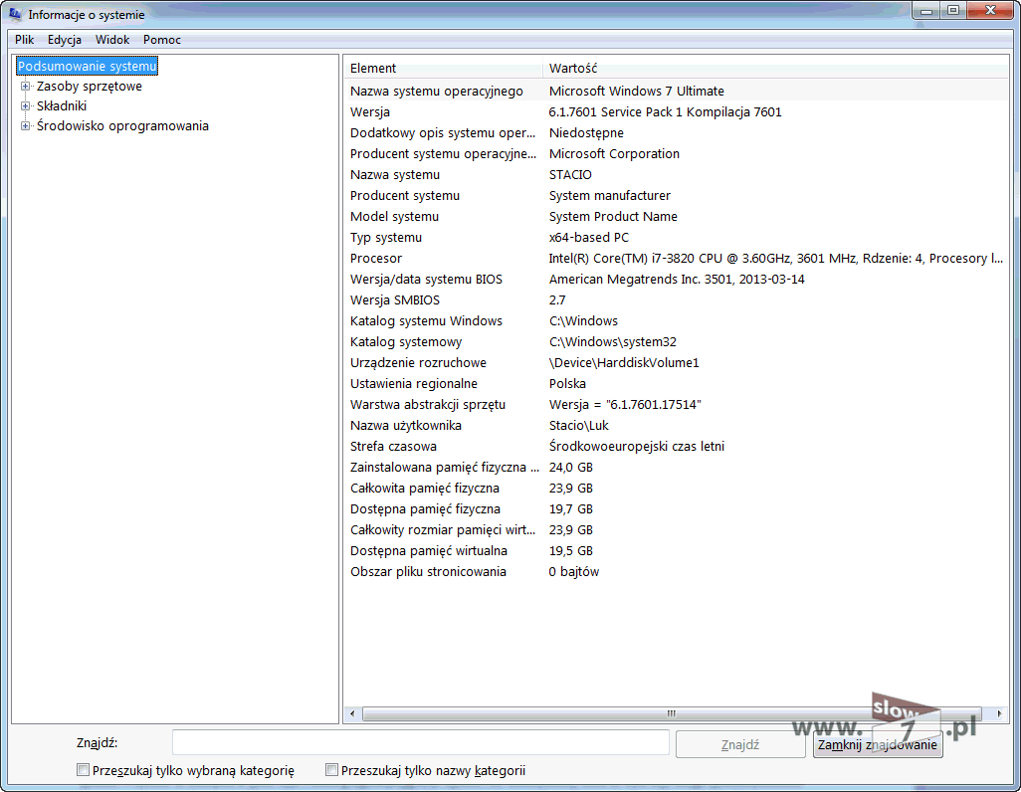The width and height of the screenshot is (1021, 792).
Task: Select the Dodatkowy opis systemu row
Action: coord(676,133)
